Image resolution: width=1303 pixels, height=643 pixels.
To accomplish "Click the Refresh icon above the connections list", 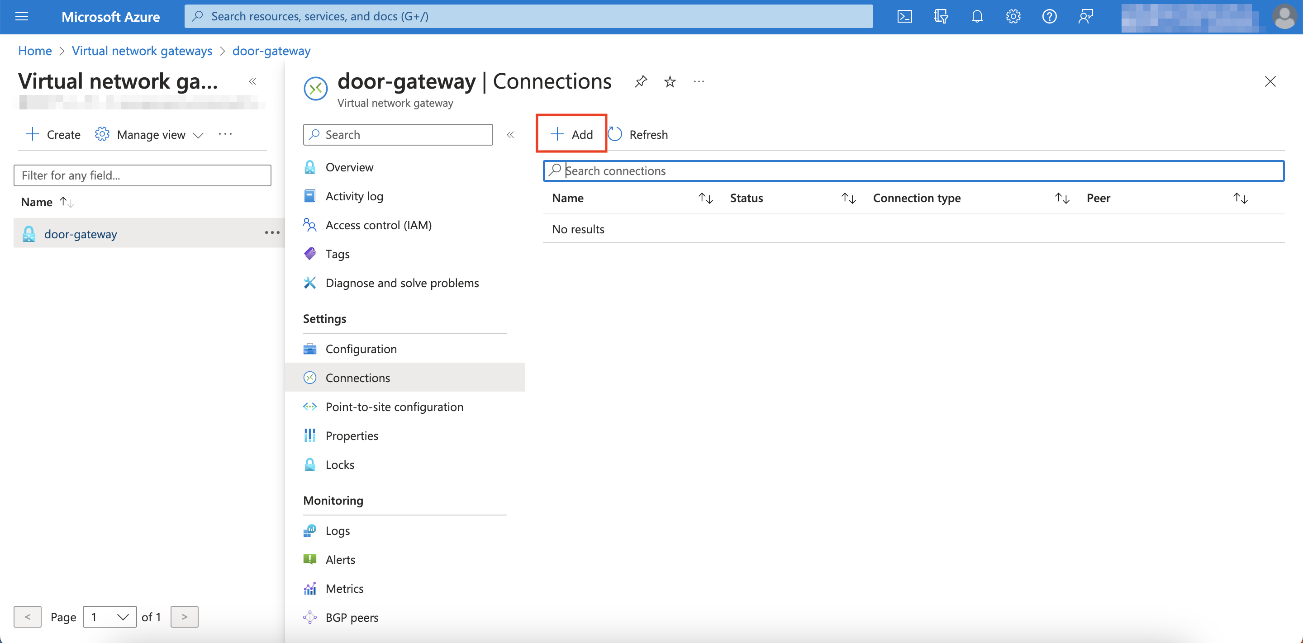I will pos(615,134).
